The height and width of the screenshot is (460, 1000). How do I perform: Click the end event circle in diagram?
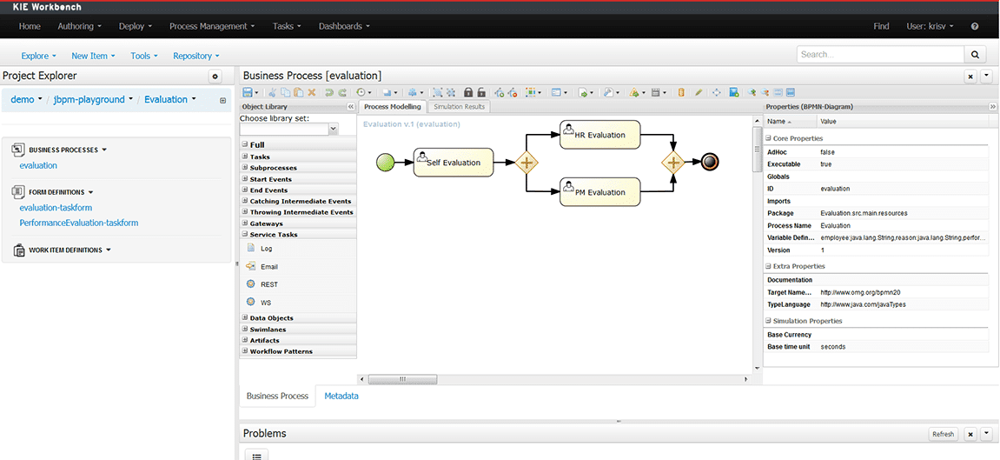pyautogui.click(x=710, y=162)
